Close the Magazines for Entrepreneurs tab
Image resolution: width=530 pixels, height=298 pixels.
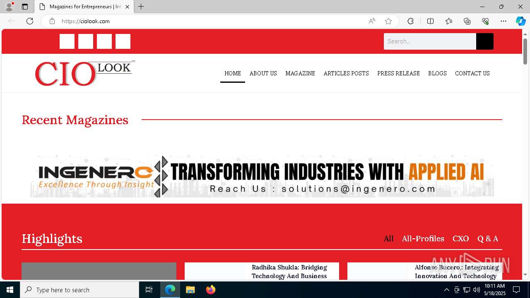coord(128,7)
